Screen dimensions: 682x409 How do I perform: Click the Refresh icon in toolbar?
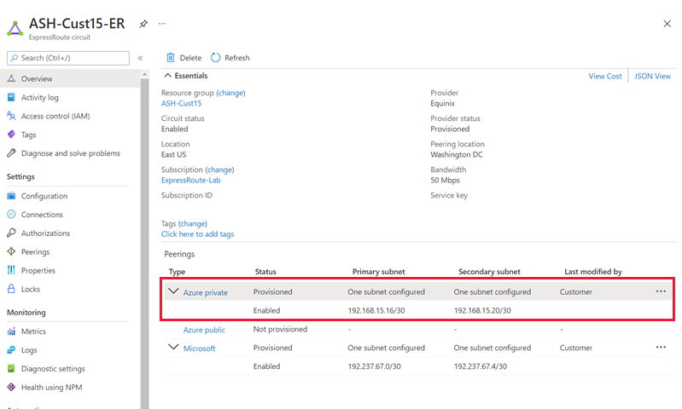[x=216, y=58]
